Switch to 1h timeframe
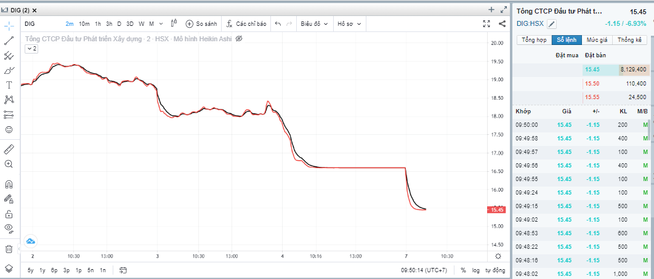 pos(97,24)
